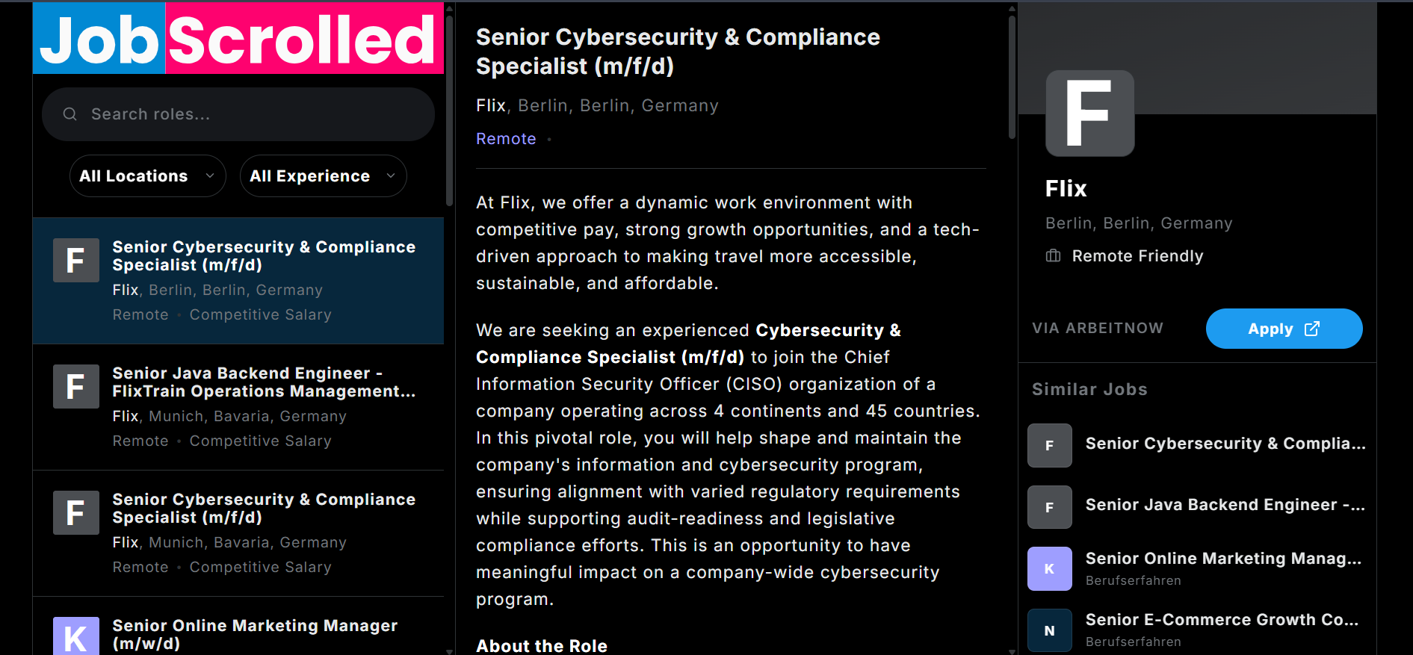Select the Munich Senior Cybersecurity listing

(x=264, y=509)
